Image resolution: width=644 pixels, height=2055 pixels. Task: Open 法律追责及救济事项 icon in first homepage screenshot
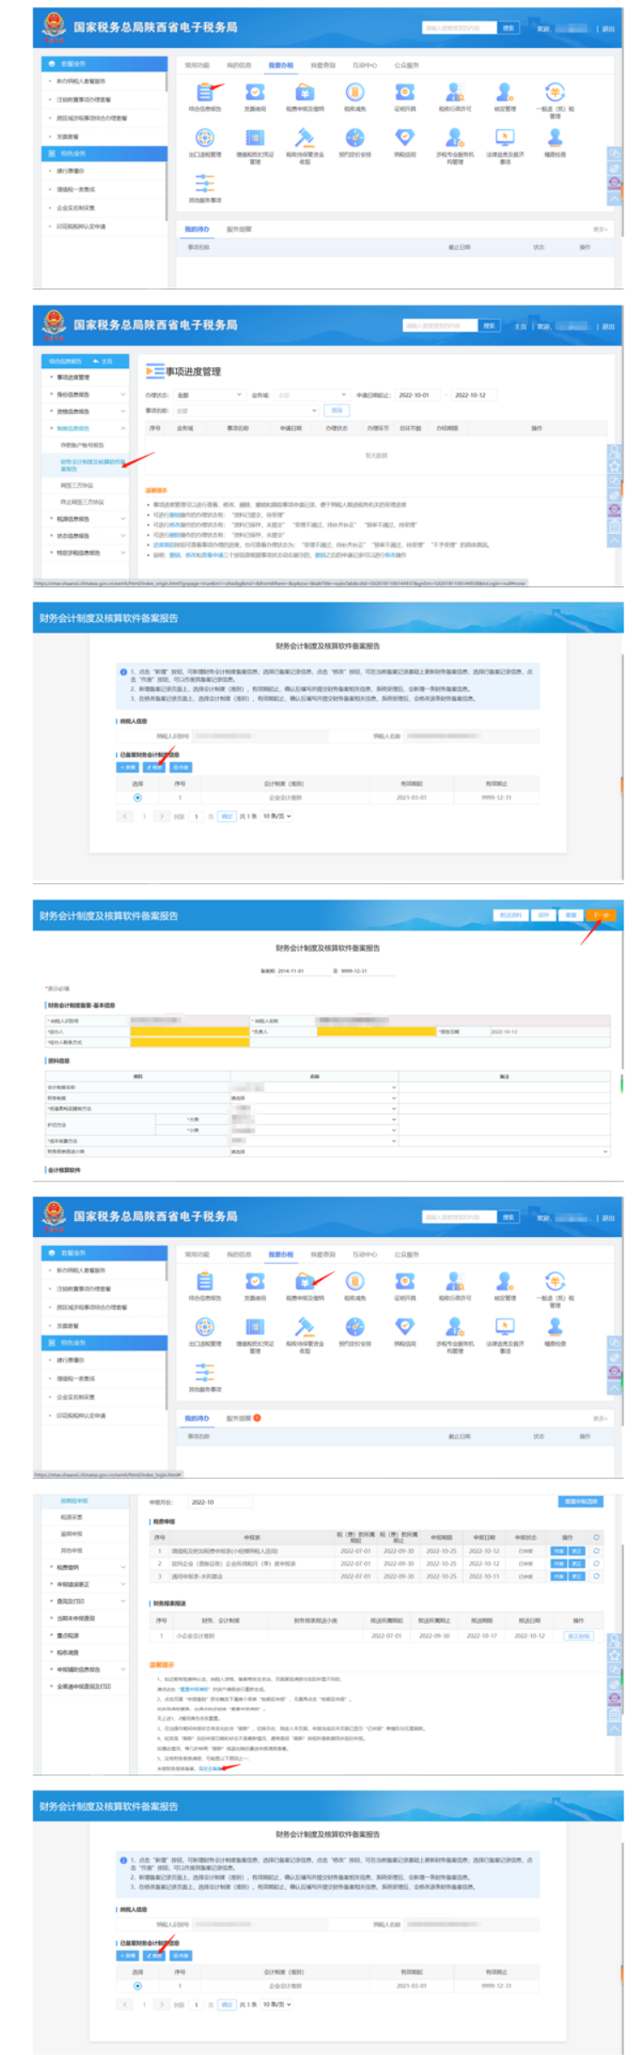pyautogui.click(x=505, y=138)
